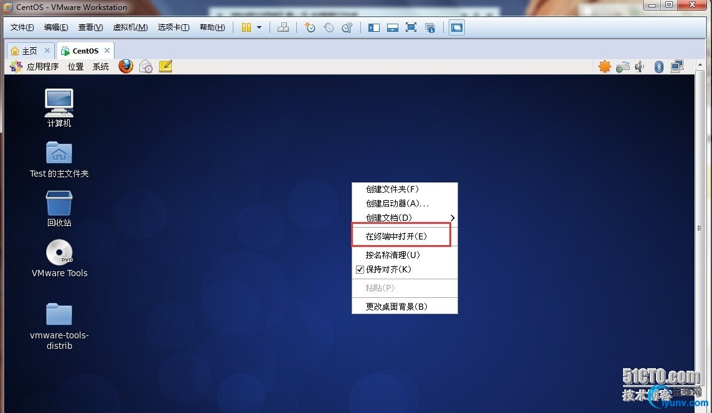
Task: Click the scroll up arrow of VM view
Action: click(x=700, y=65)
